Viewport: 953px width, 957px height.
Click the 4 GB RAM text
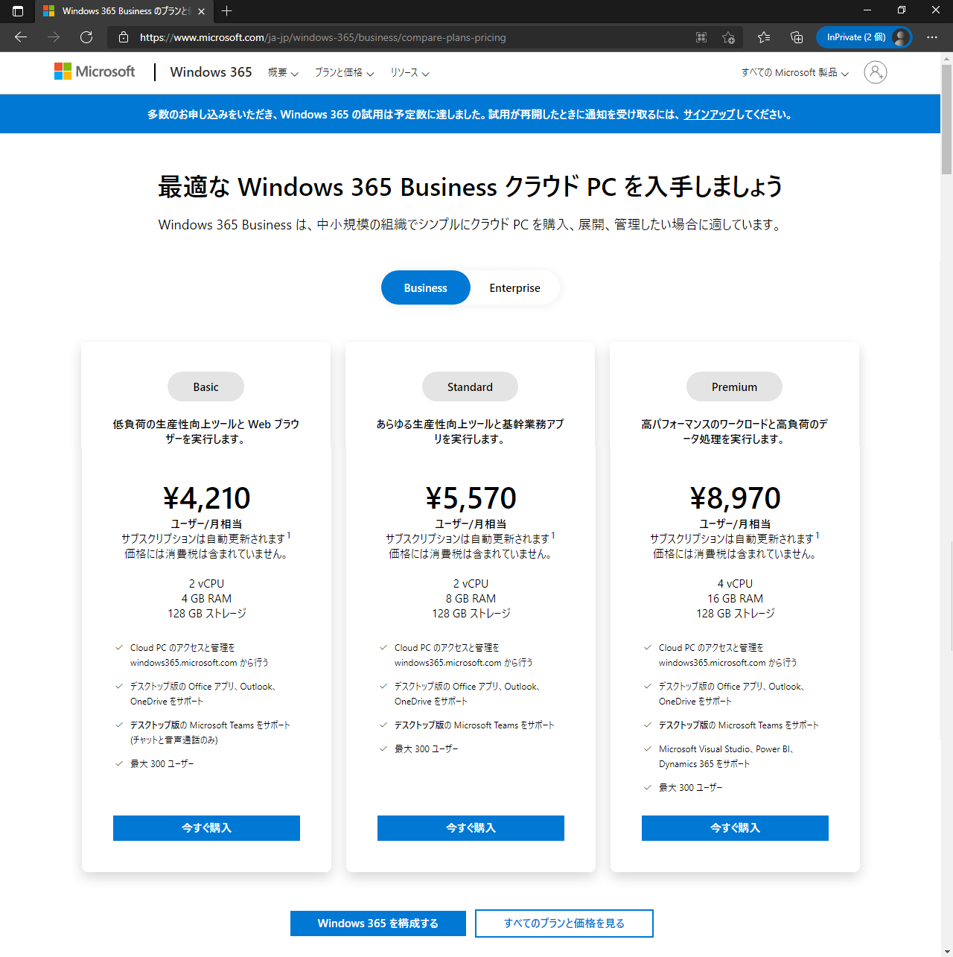(x=206, y=599)
